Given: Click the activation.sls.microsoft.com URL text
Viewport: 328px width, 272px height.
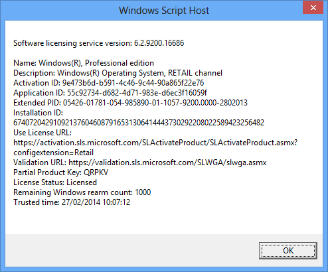Looking at the screenshot, I should click(155, 143).
